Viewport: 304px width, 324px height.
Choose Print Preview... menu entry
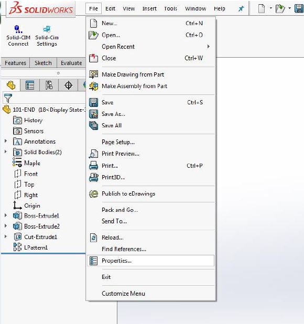151,154
